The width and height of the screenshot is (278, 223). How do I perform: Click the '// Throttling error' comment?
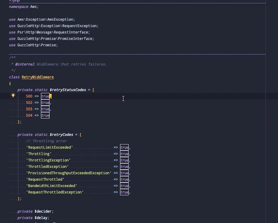point(46,141)
